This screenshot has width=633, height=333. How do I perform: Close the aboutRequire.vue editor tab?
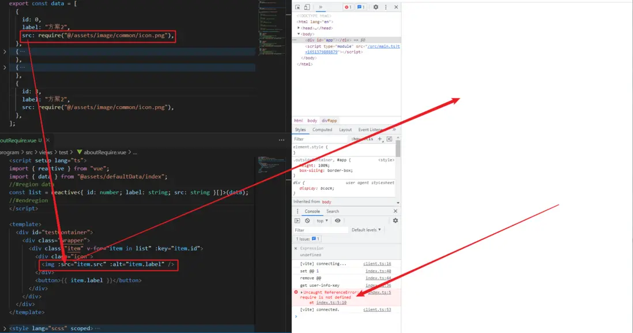coord(48,140)
